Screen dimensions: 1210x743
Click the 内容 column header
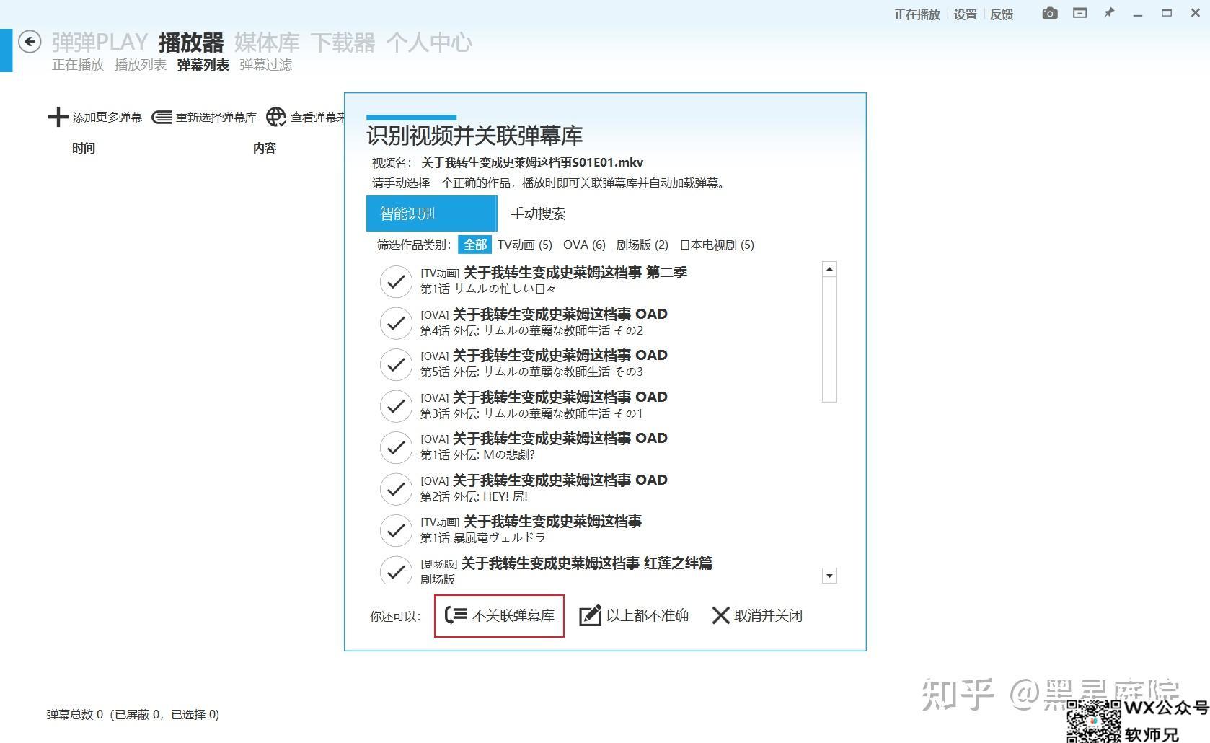[265, 148]
